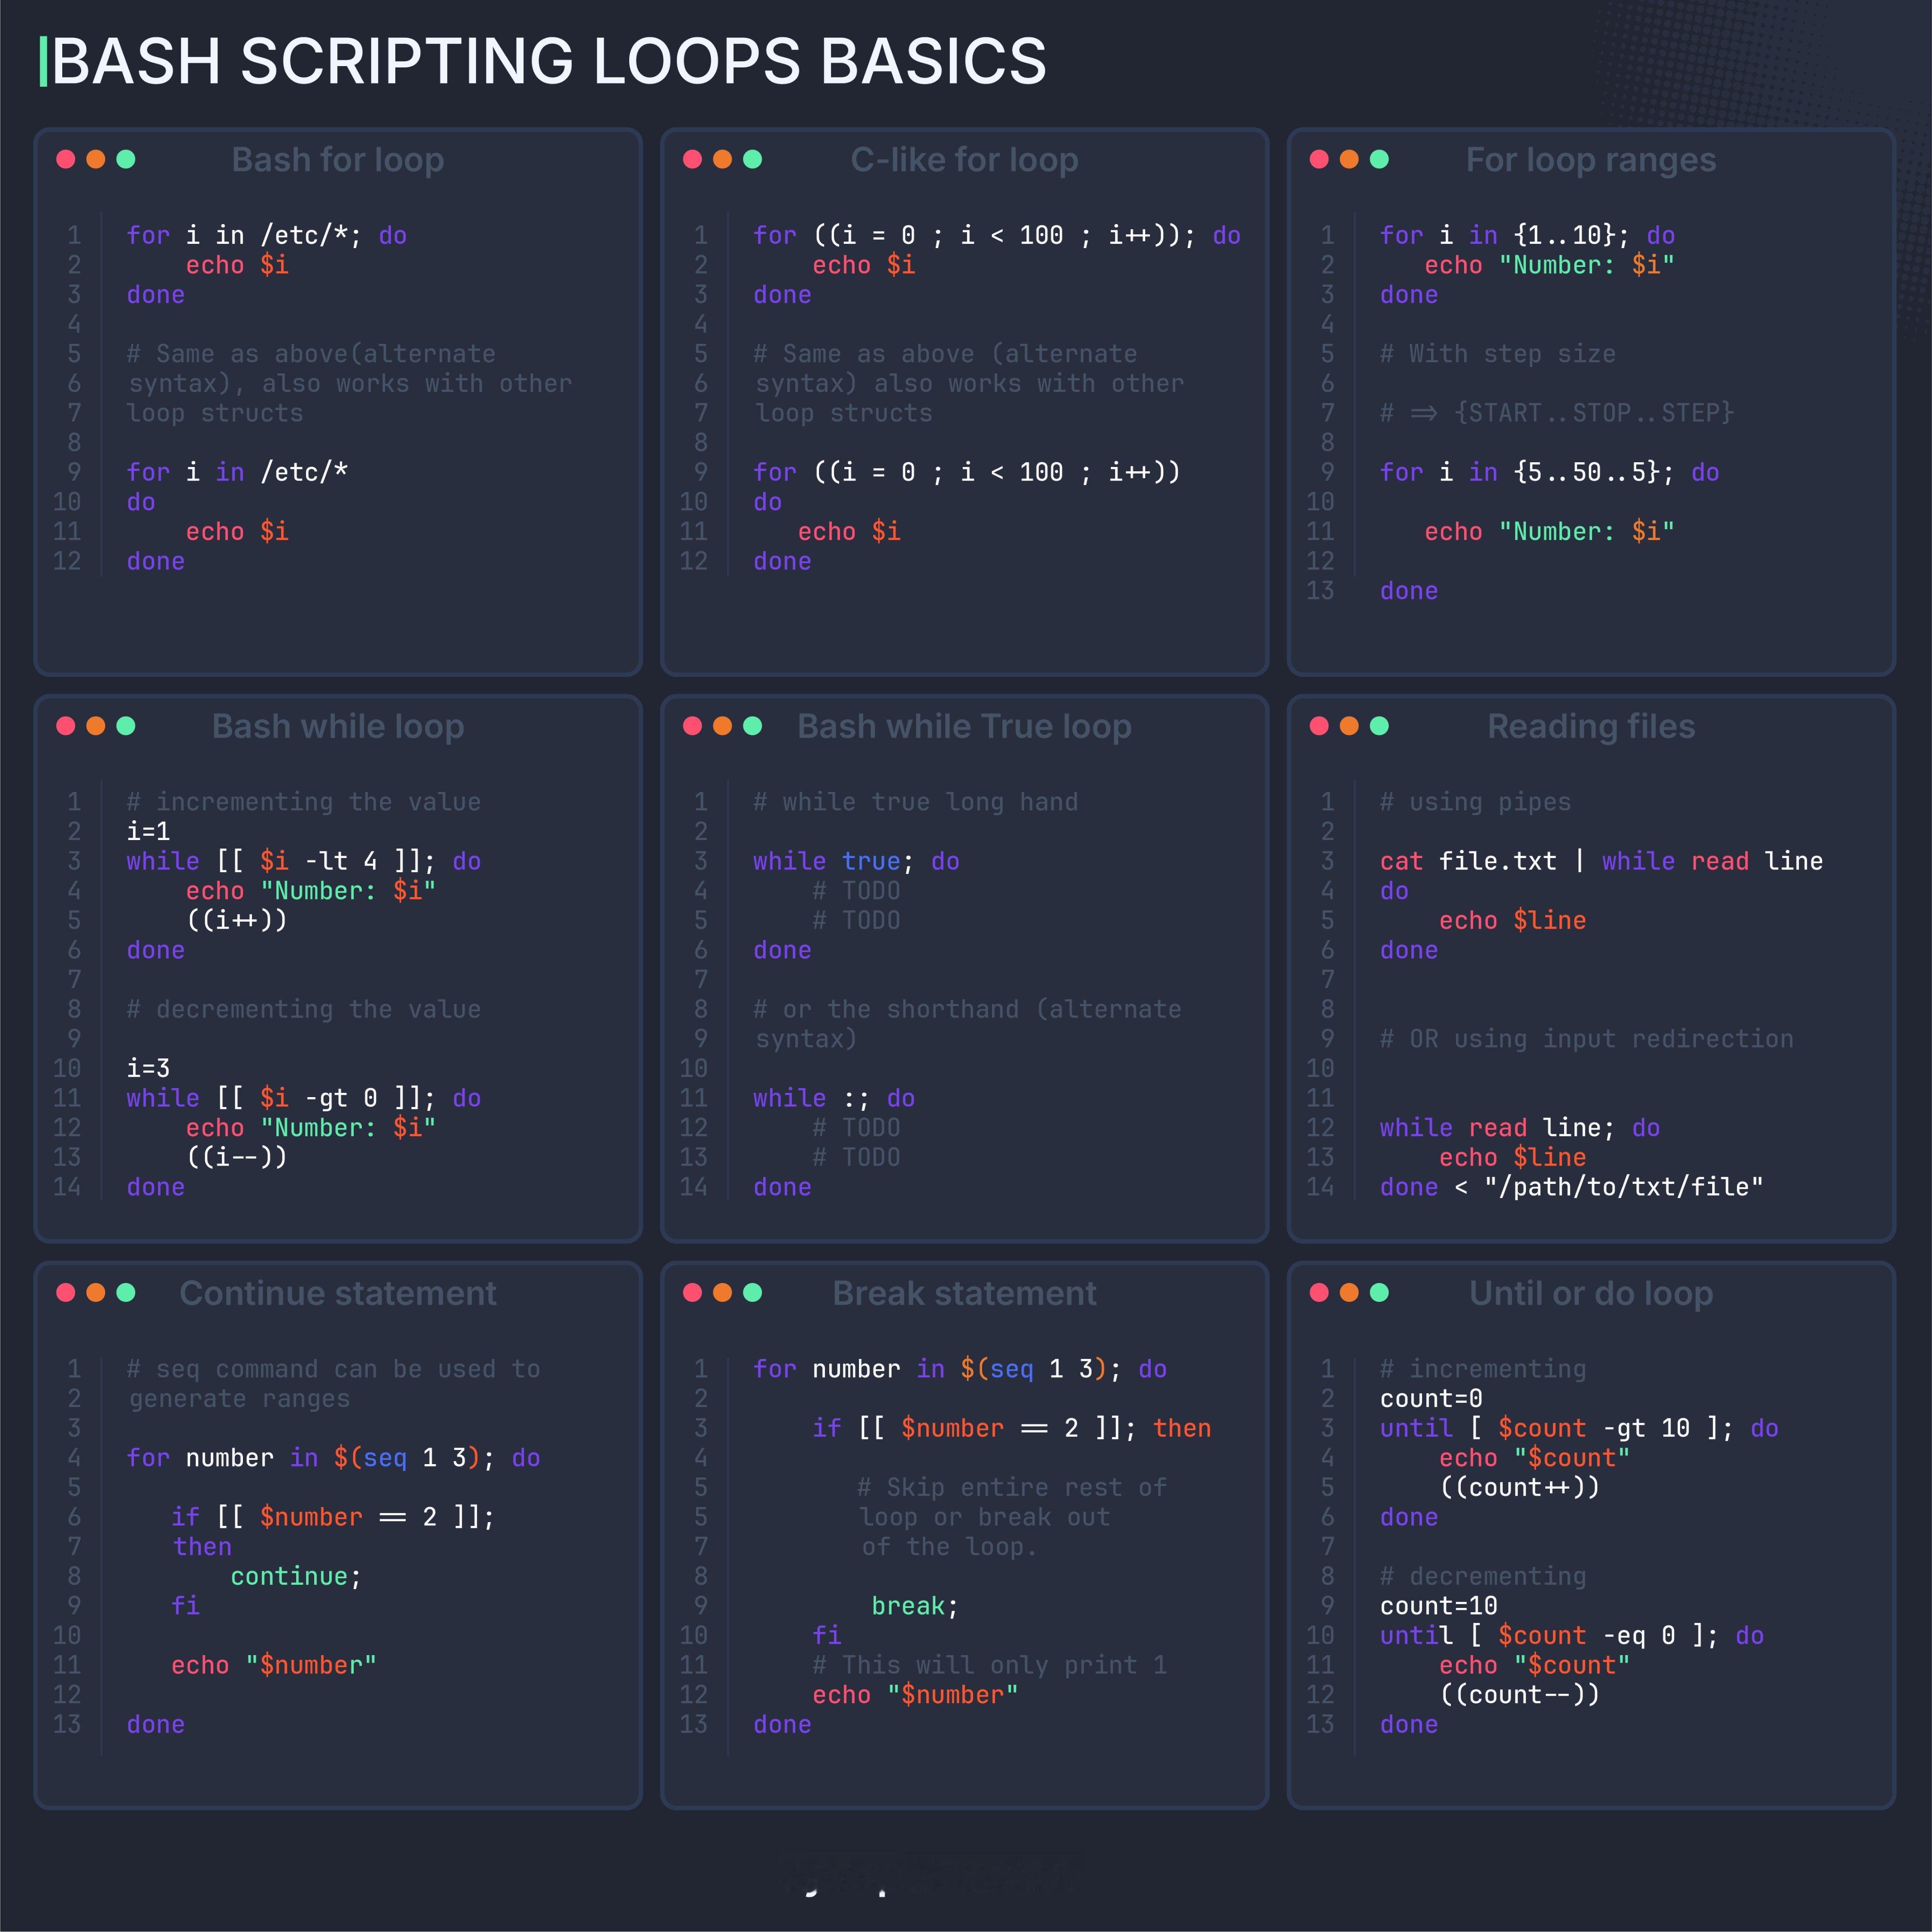
Task: Click the green dot on Bash while loop card
Action: point(126,726)
